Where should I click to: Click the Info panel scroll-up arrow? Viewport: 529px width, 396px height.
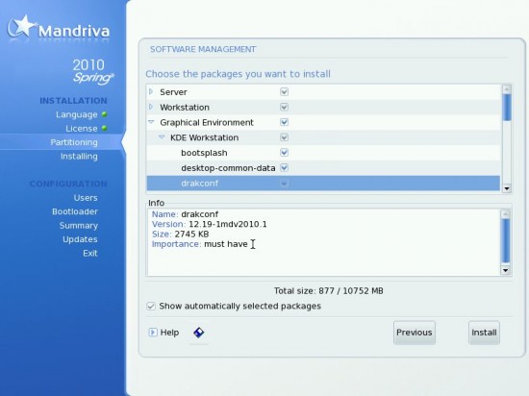click(x=505, y=214)
